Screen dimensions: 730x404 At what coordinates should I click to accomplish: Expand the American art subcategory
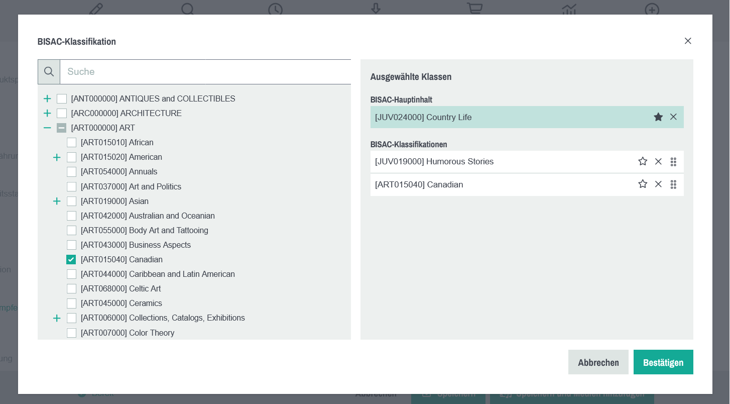pyautogui.click(x=57, y=158)
